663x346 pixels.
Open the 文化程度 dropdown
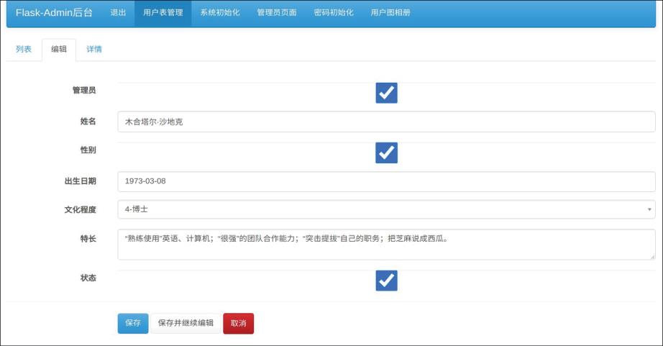click(x=386, y=209)
